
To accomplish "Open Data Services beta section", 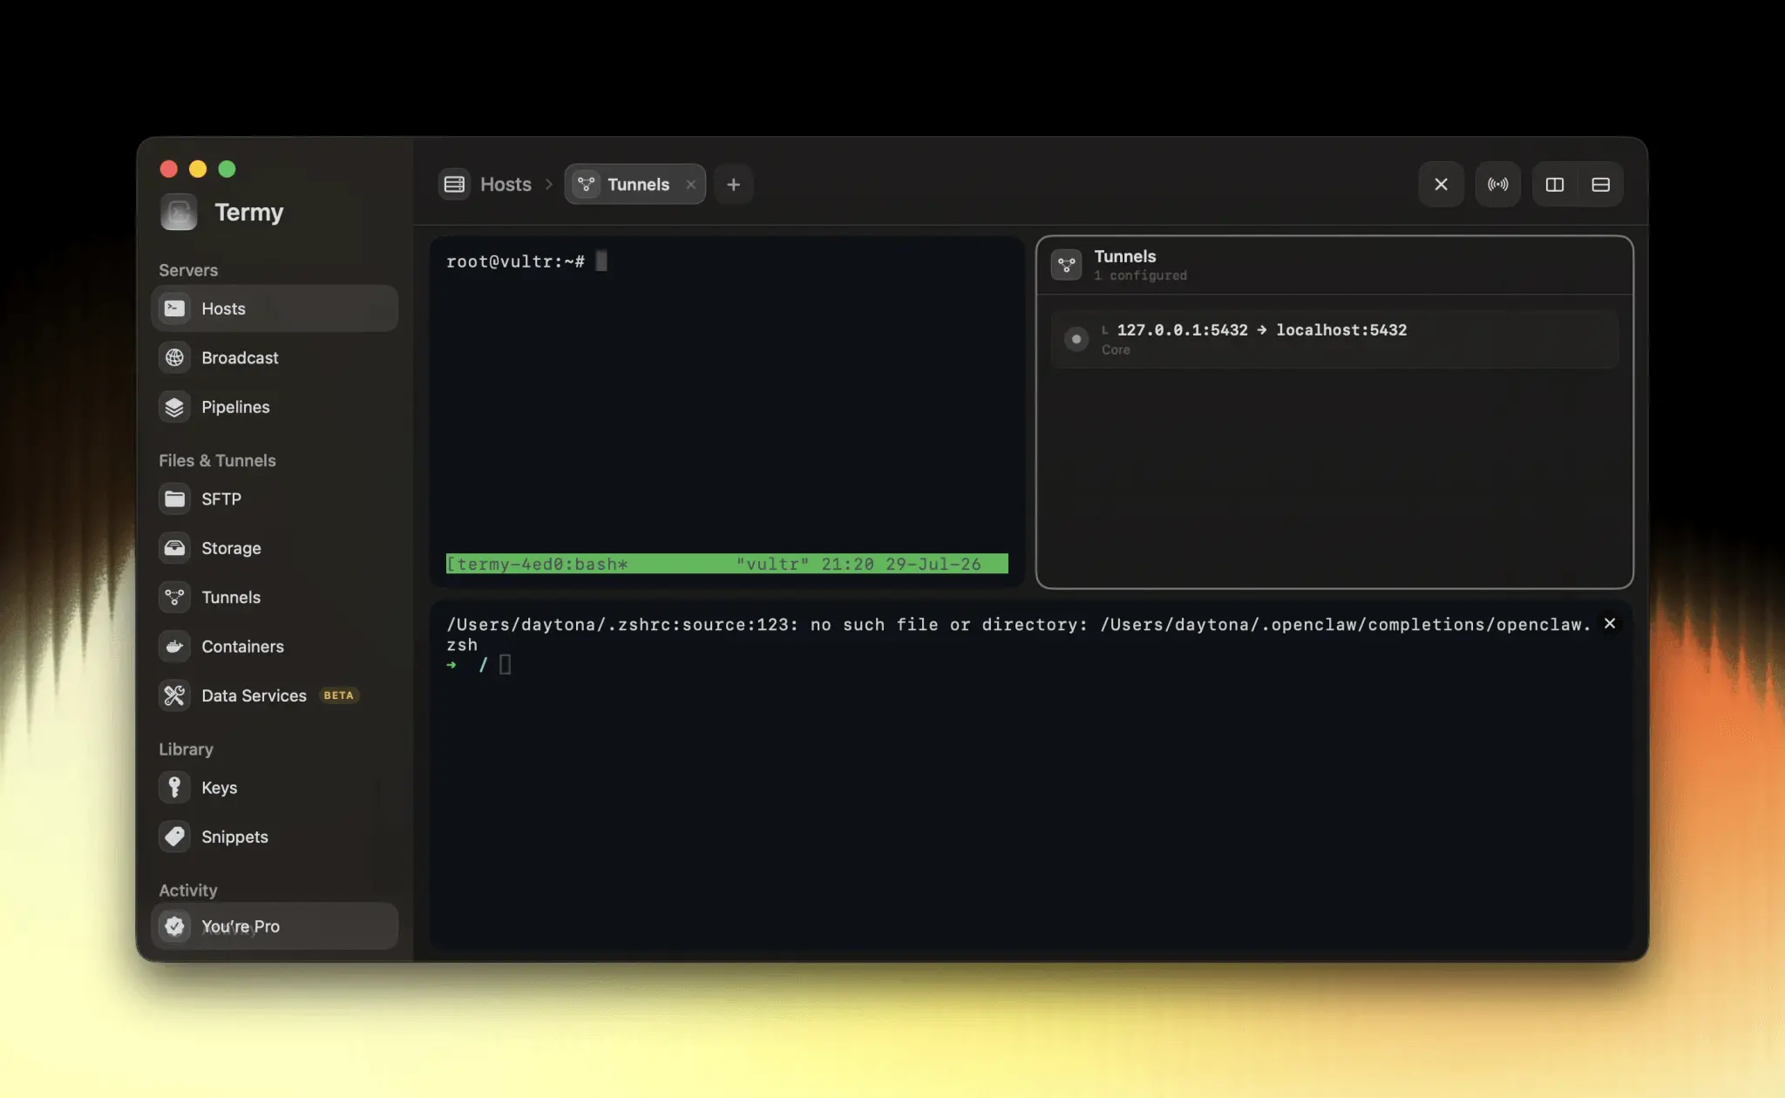I will tap(274, 695).
